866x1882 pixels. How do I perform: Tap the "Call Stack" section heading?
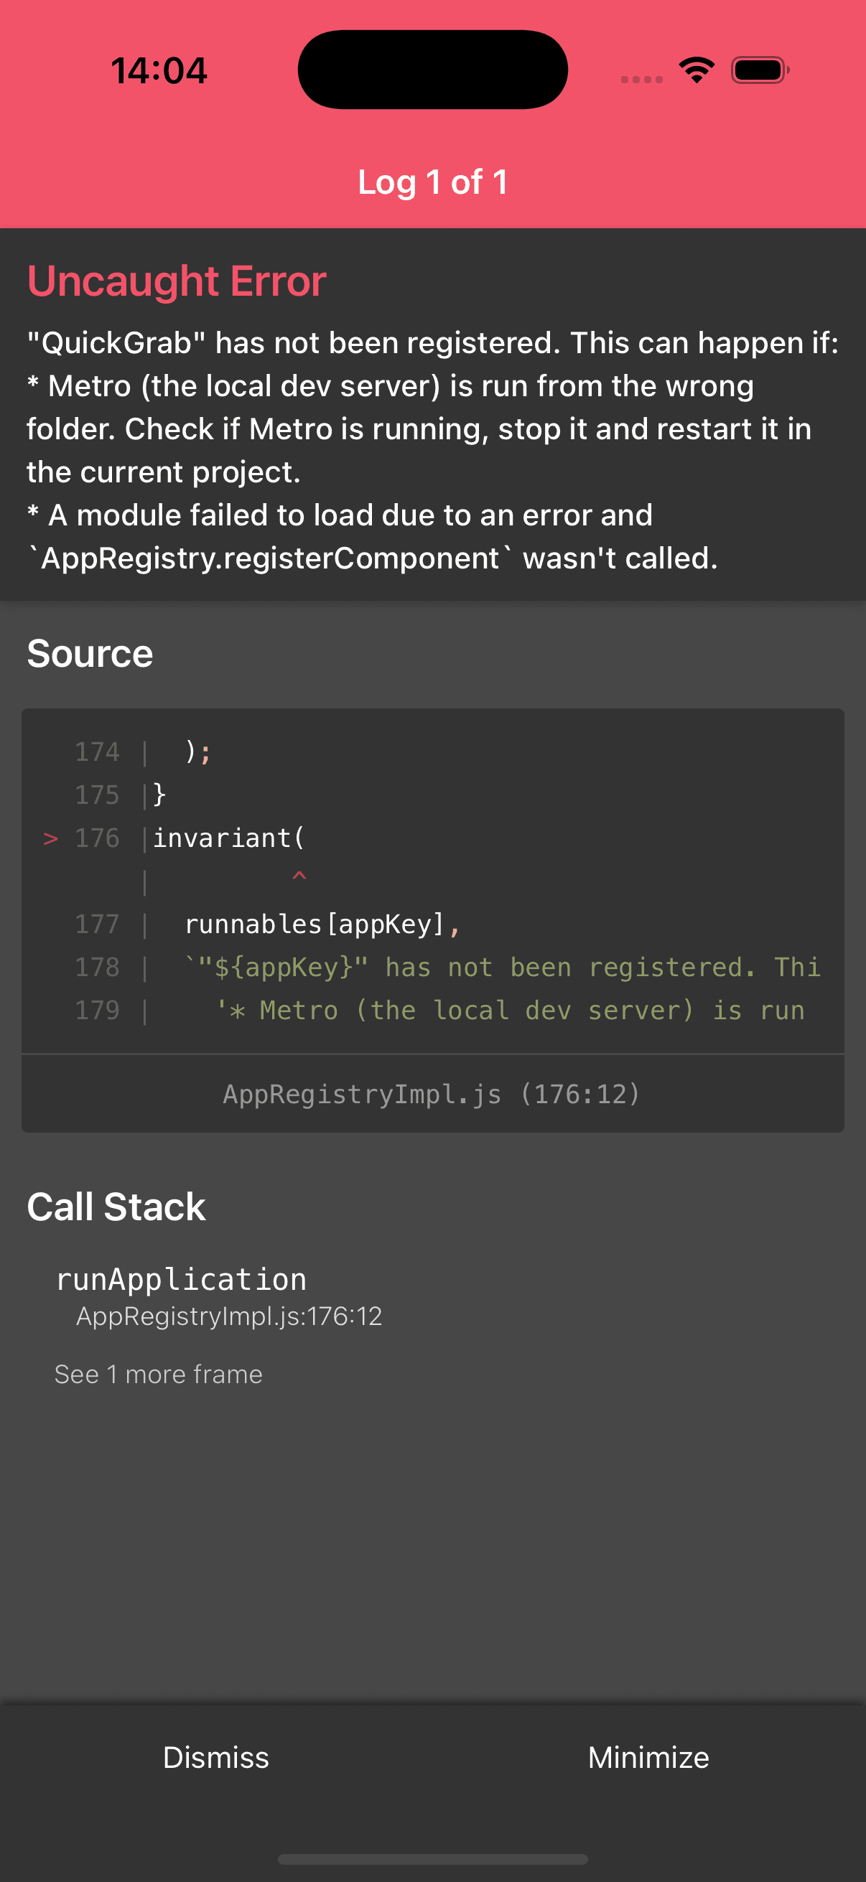(x=116, y=1206)
